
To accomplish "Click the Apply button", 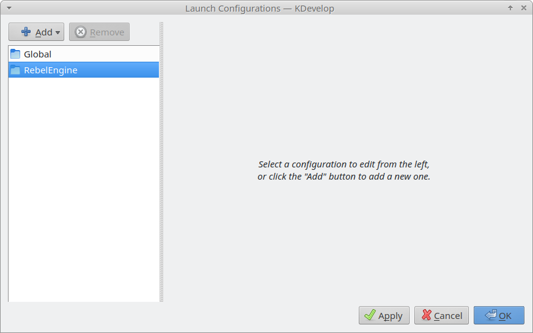I will point(384,315).
